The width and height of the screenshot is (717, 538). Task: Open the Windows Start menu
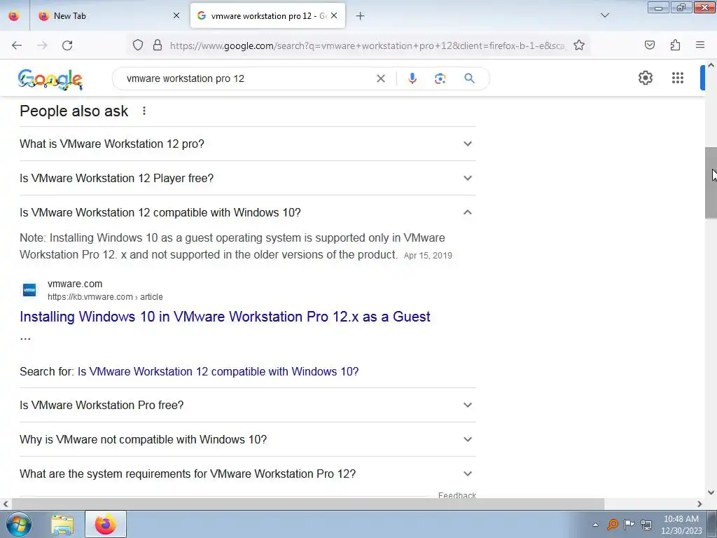[x=19, y=524]
